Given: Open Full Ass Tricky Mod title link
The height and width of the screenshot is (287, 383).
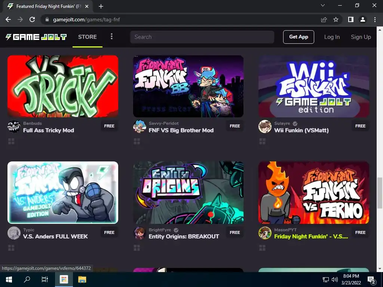Looking at the screenshot, I should [49, 130].
